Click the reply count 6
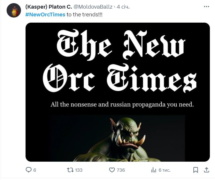 coord(35,170)
